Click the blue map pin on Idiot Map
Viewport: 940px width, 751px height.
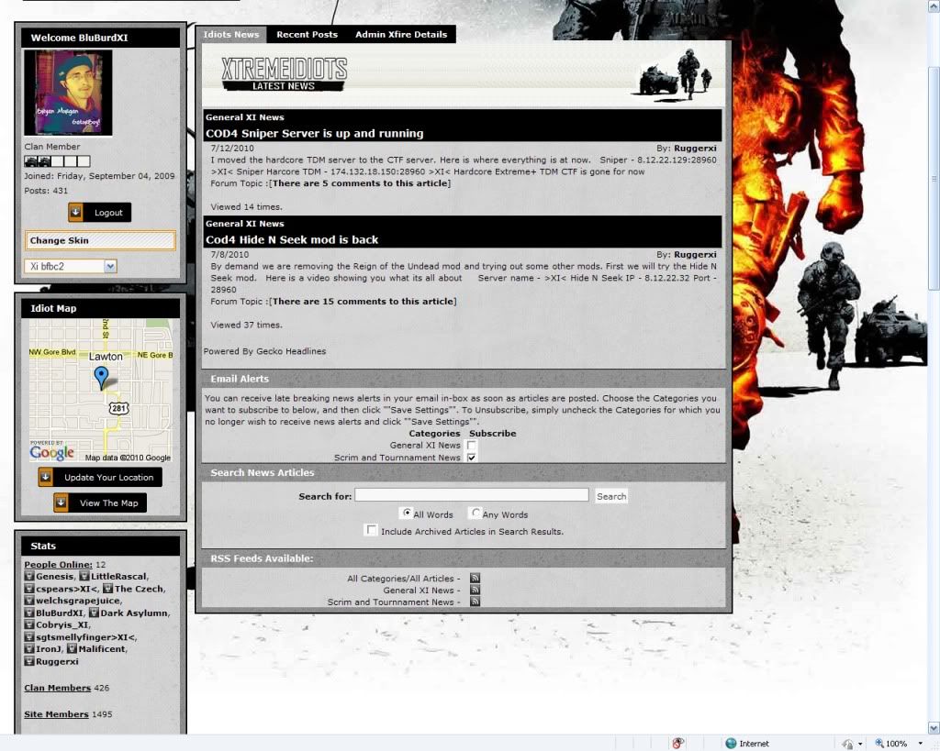tap(102, 377)
